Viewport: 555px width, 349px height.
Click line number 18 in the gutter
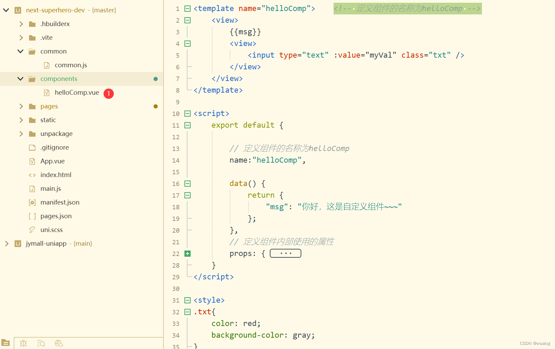[176, 207]
